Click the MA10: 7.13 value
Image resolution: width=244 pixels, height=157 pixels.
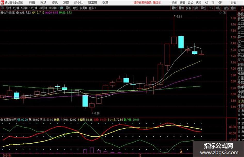pos(38,13)
